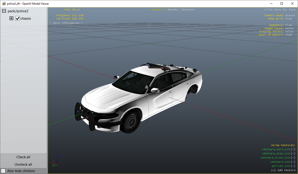The width and height of the screenshot is (298, 174).
Task: Click the vehshare_army.ytd texture name
Action: click(x=276, y=154)
